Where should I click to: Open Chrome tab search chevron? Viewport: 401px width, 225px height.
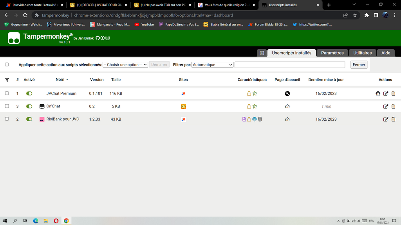pyautogui.click(x=354, y=5)
